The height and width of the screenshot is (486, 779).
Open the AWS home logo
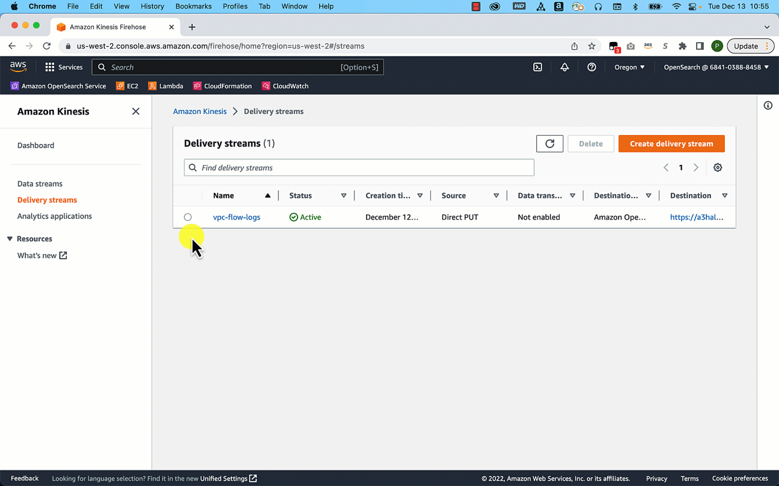pyautogui.click(x=18, y=67)
